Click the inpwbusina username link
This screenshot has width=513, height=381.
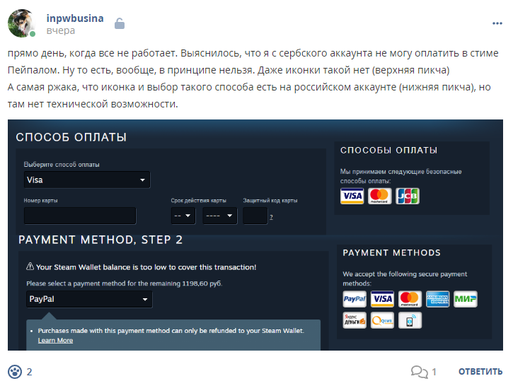(75, 18)
